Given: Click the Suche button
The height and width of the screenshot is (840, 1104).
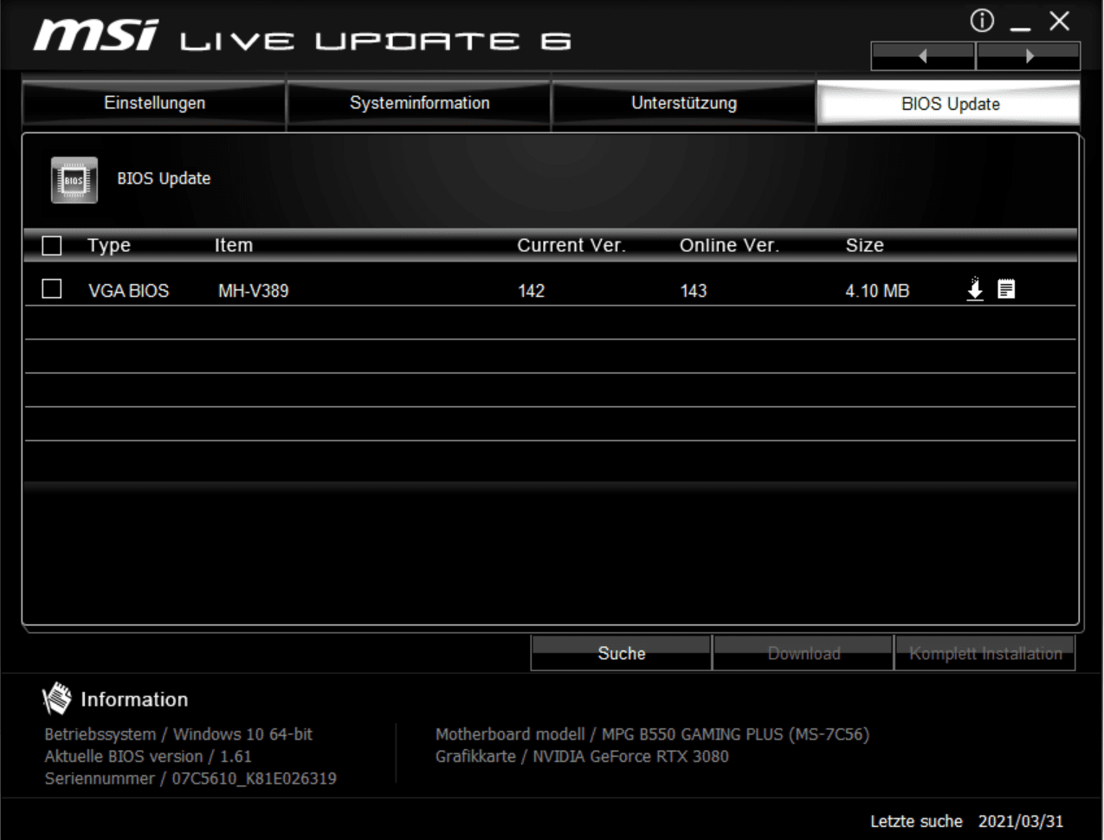Looking at the screenshot, I should pyautogui.click(x=621, y=653).
